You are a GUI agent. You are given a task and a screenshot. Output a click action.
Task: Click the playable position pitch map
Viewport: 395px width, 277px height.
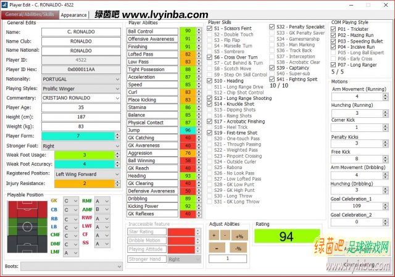(x=27, y=226)
